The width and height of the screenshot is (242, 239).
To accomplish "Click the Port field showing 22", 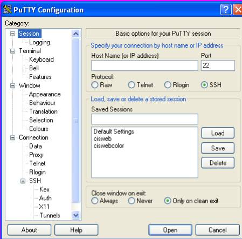I will coord(218,65).
